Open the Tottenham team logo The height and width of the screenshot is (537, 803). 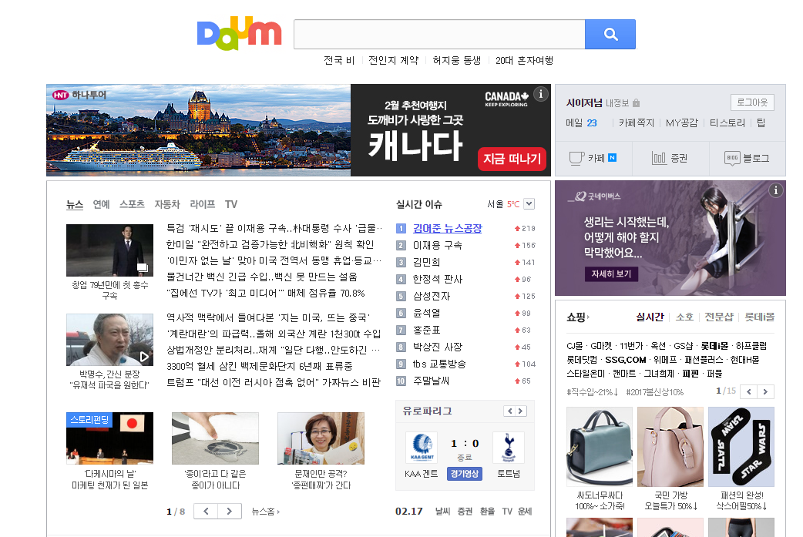[508, 448]
